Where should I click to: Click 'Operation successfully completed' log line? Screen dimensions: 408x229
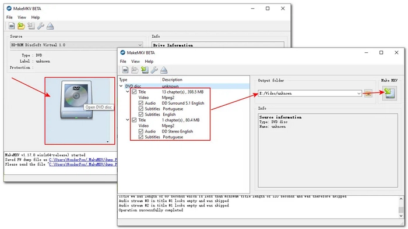(x=150, y=210)
